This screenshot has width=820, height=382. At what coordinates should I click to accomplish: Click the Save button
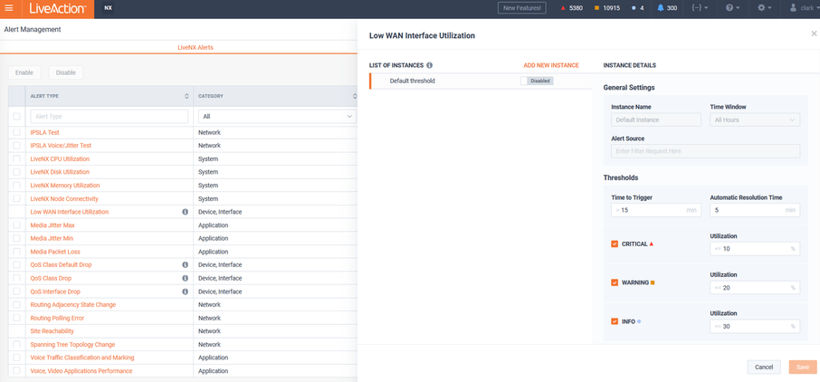[x=803, y=367]
